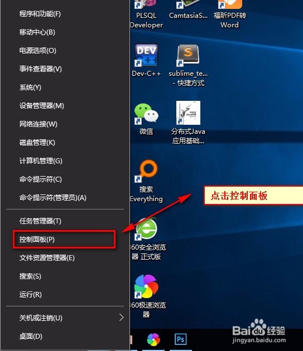The image size is (303, 351).
Task: Select 程序和功能(F) menu entry
Action: [x=65, y=14]
